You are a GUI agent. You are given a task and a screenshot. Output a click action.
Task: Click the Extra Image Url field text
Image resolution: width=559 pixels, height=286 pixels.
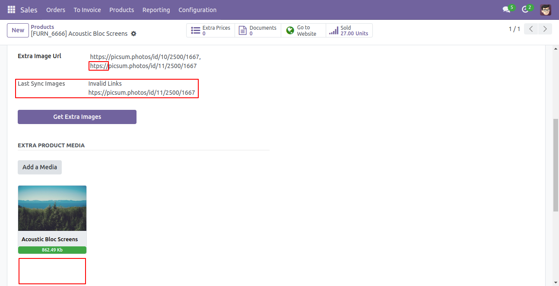click(x=145, y=61)
